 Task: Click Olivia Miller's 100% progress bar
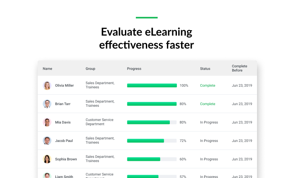point(152,85)
